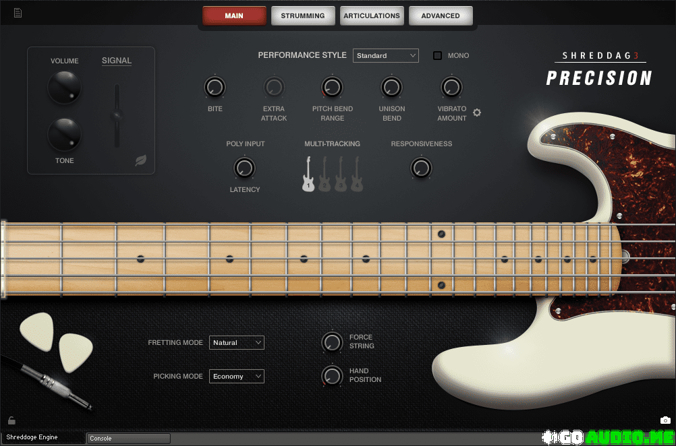Click the Poly Input Latency knob
This screenshot has width=676, height=446.
(244, 168)
